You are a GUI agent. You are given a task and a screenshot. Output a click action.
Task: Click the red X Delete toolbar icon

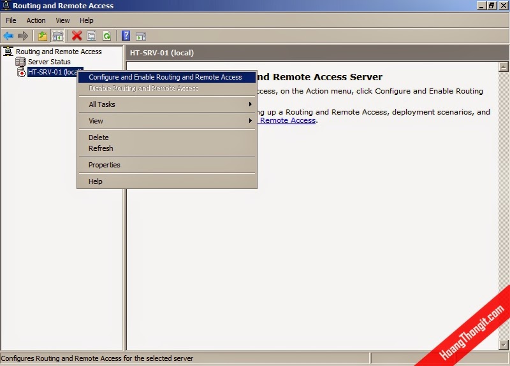point(76,36)
